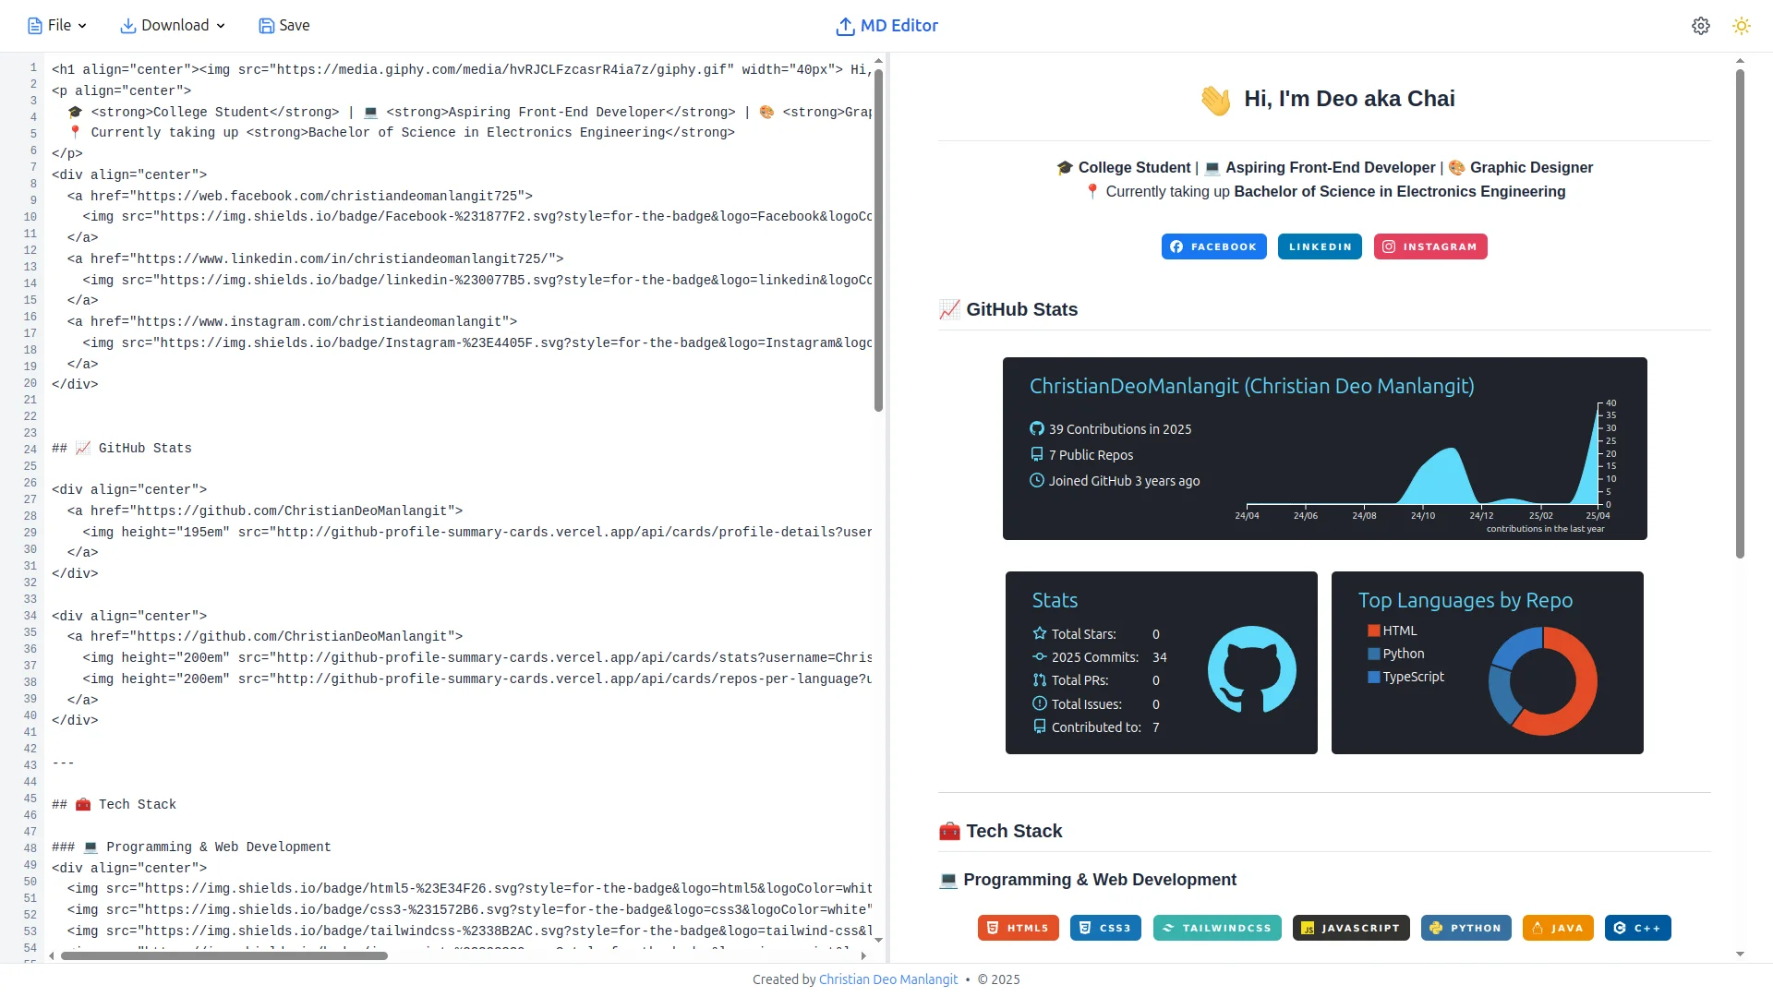Screen dimensions: 1773x997
Task: Click the TailwindCSS tech badge
Action: 1217,928
